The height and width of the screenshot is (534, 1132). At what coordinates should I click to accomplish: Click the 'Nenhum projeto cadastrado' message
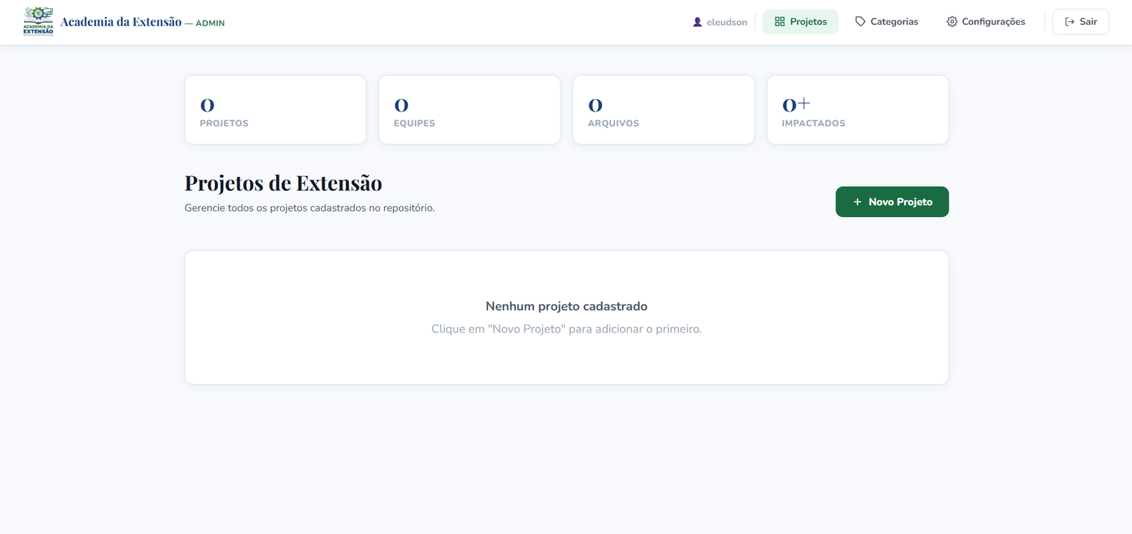tap(567, 306)
